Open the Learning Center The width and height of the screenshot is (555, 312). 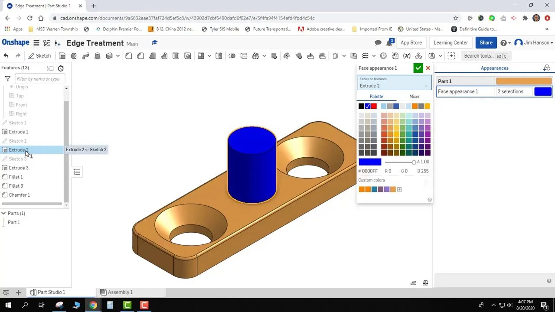pos(451,42)
